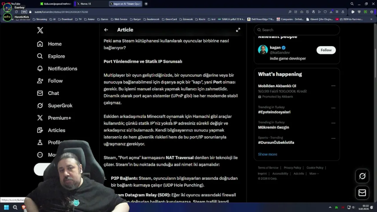Reload the current page

pyautogui.click(x=16, y=12)
